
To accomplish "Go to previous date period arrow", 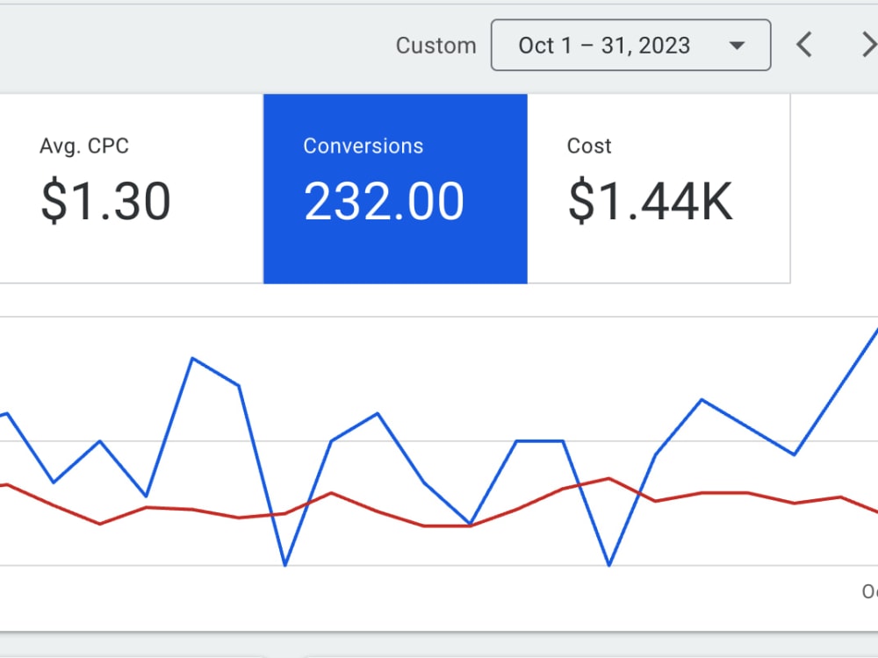I will pos(804,45).
